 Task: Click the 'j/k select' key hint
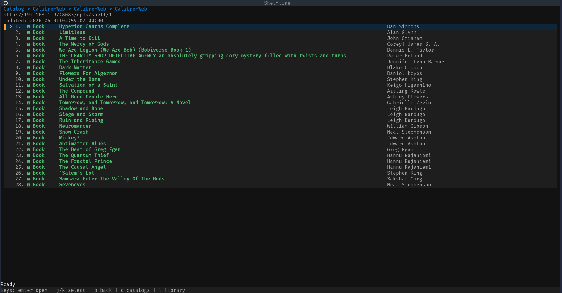(71, 290)
